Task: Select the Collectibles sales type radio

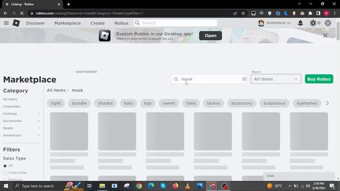Action: 5,173
